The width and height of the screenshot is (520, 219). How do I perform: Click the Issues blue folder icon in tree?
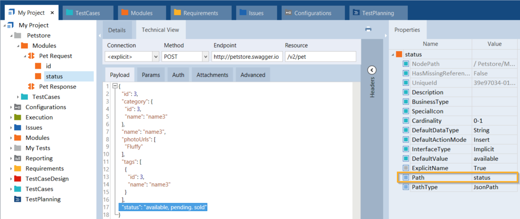(x=18, y=128)
